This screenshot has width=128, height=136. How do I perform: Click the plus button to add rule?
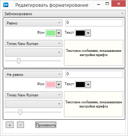click(x=10, y=125)
